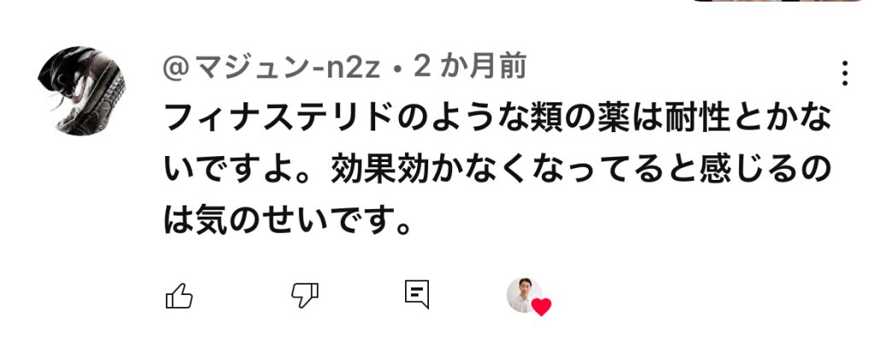Click the comment line beginning with フィナステリド
This screenshot has height=342, width=875.
pos(498,119)
